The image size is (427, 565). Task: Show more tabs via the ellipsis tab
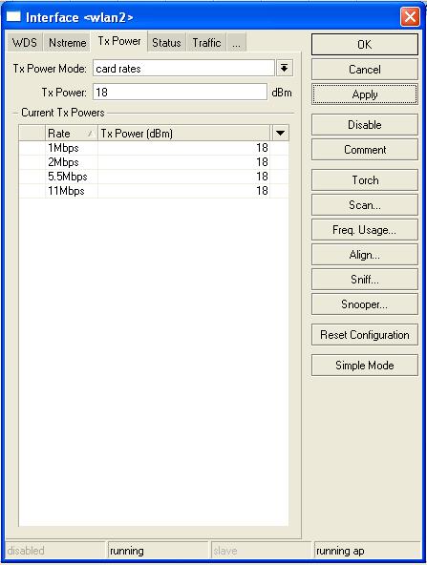[236, 43]
